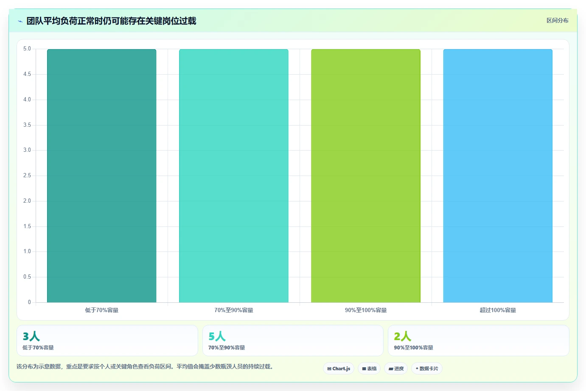Click the 超过100%容量 axis label
The height and width of the screenshot is (391, 586).
498,310
